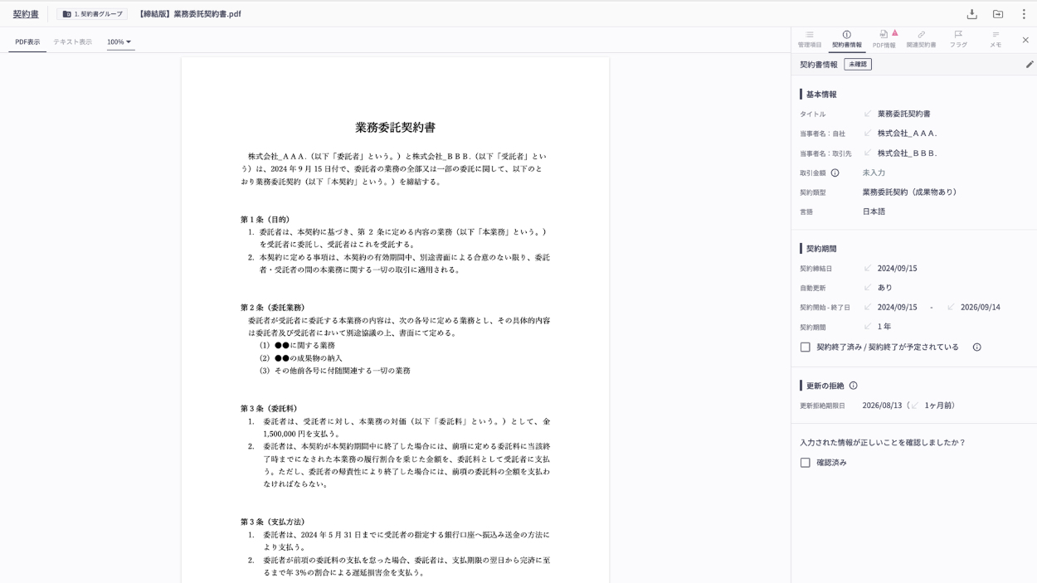Click info icon beside 契約終了済み checkbox
The width and height of the screenshot is (1037, 583).
point(976,347)
